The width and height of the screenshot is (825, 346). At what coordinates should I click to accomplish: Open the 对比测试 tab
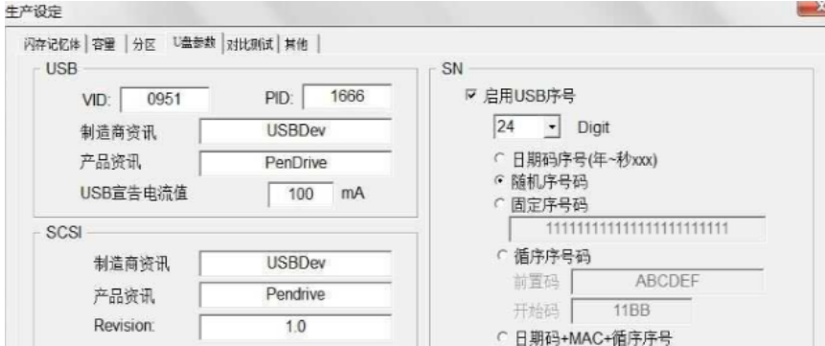[250, 45]
